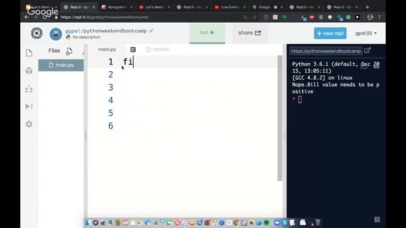Image resolution: width=406 pixels, height=228 pixels.
Task: Clear the console with trash icon
Action: click(x=376, y=66)
